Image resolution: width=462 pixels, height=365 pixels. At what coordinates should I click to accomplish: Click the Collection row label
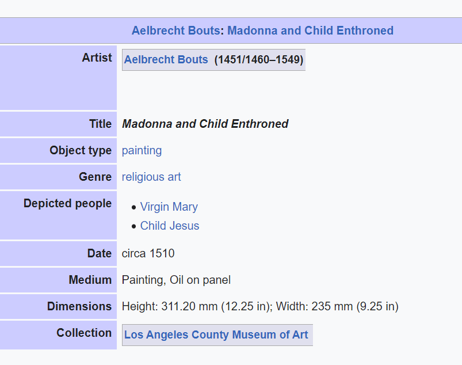[84, 333]
